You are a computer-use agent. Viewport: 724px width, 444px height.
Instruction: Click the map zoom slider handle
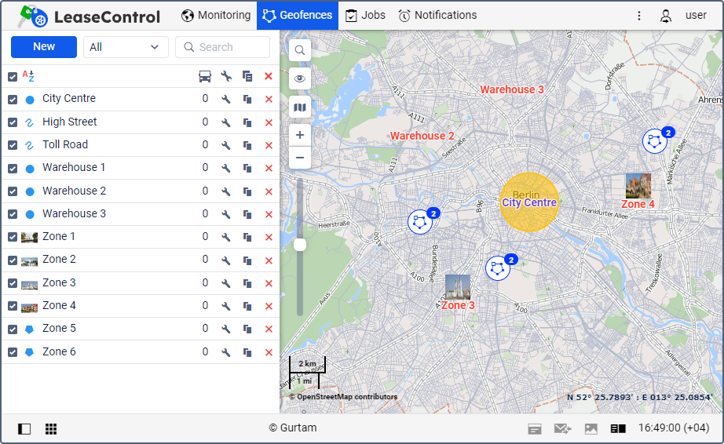pyautogui.click(x=300, y=245)
